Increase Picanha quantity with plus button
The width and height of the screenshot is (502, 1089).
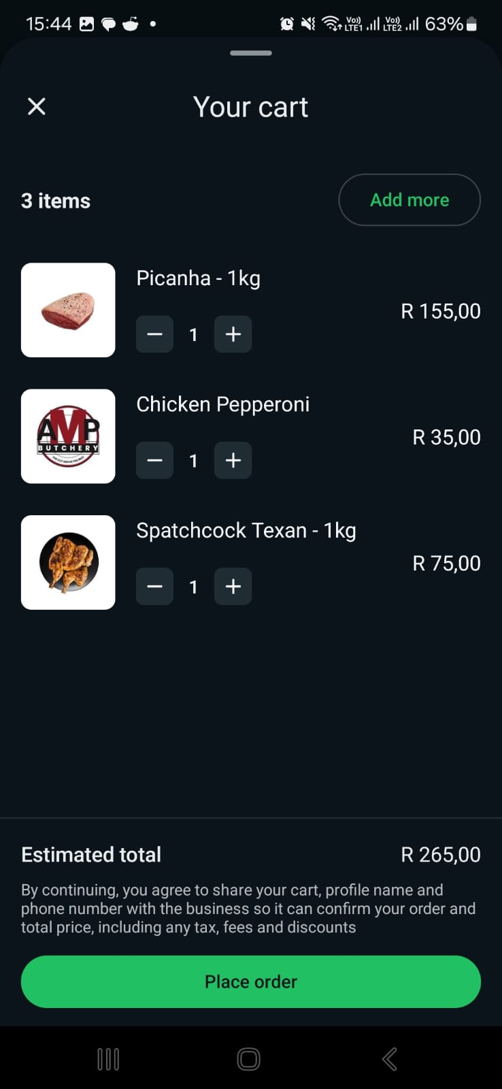pos(233,334)
